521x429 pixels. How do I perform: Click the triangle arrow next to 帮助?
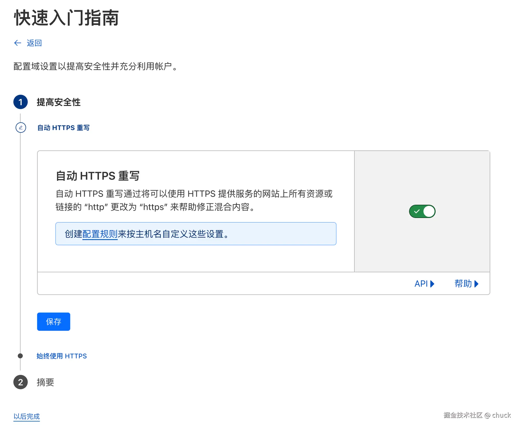(476, 284)
